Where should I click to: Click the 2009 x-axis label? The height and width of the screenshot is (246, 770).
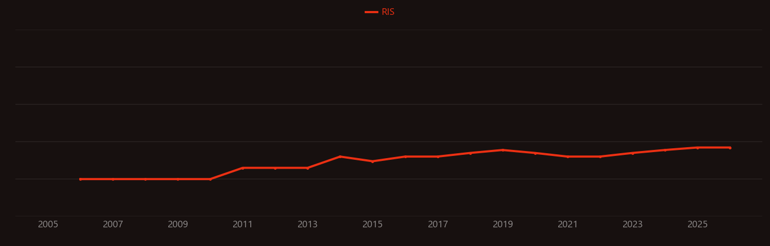point(178,225)
